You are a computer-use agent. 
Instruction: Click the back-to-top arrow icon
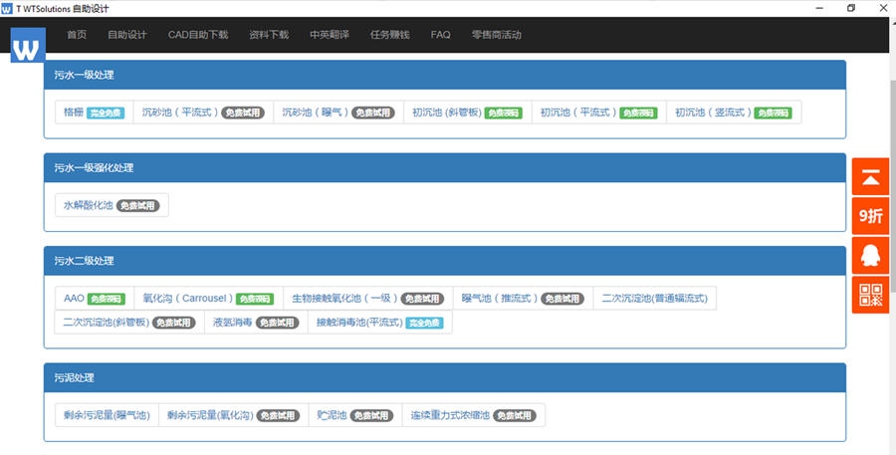[x=870, y=176]
